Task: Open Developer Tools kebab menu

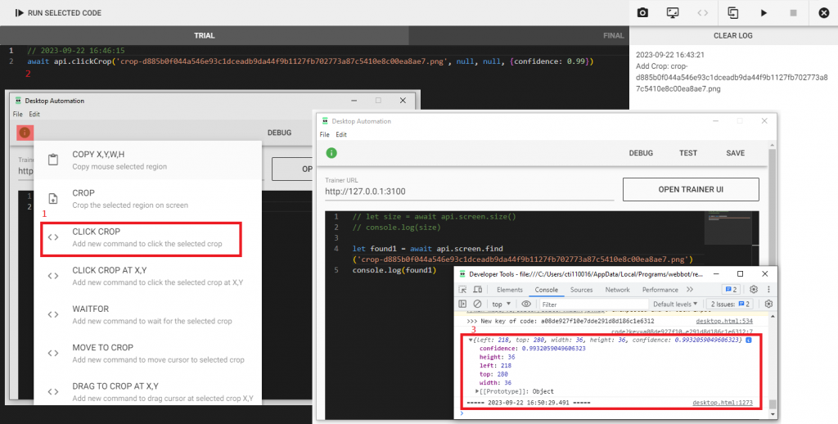Action: click(768, 289)
